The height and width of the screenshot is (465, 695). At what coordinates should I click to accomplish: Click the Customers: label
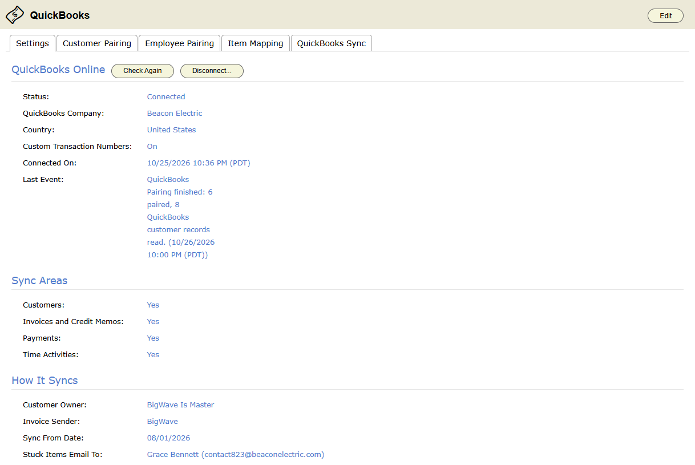click(x=43, y=305)
